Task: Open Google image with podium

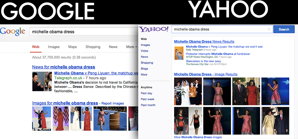Action: click(x=110, y=118)
